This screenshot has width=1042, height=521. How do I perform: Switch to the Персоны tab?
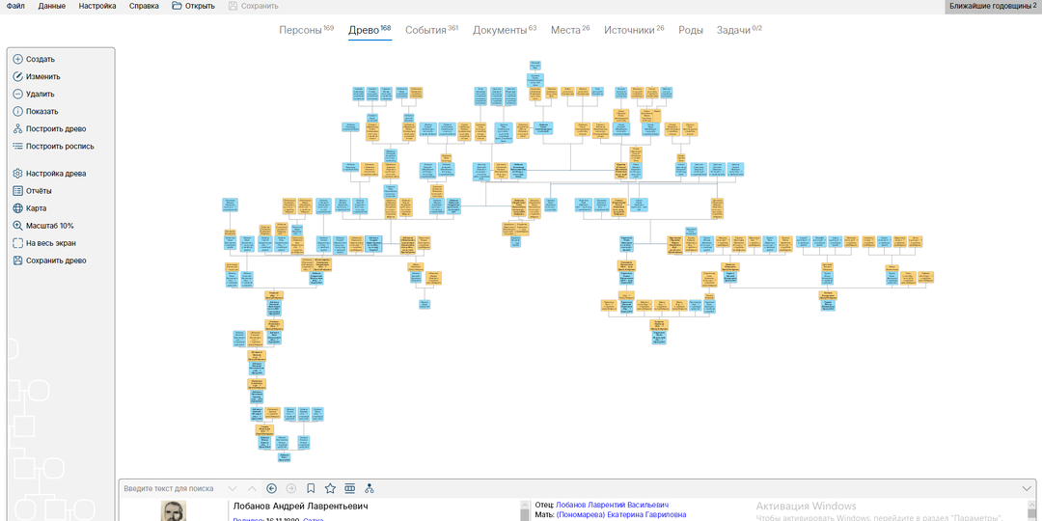pyautogui.click(x=306, y=30)
